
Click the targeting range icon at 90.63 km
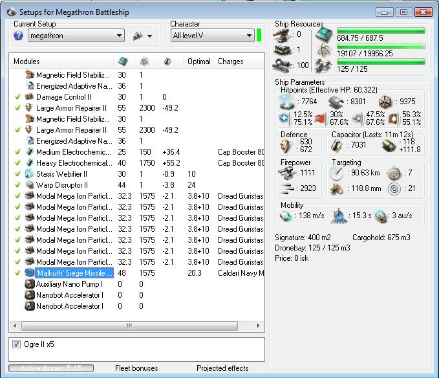click(337, 173)
